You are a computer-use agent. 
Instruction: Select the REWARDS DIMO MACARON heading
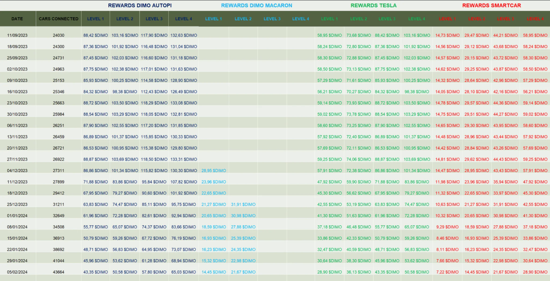click(x=257, y=6)
